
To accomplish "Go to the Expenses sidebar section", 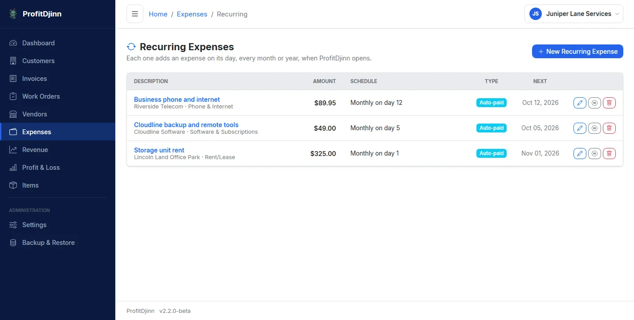I will (x=57, y=132).
